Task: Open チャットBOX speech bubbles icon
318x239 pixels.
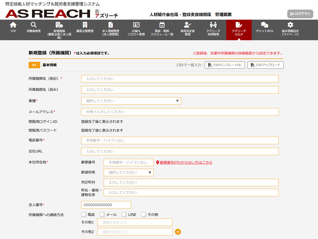Action: [x=264, y=25]
